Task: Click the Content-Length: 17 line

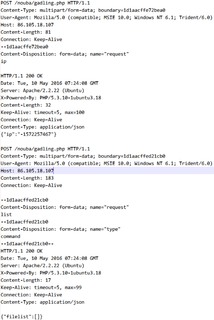Action: coord(26,280)
